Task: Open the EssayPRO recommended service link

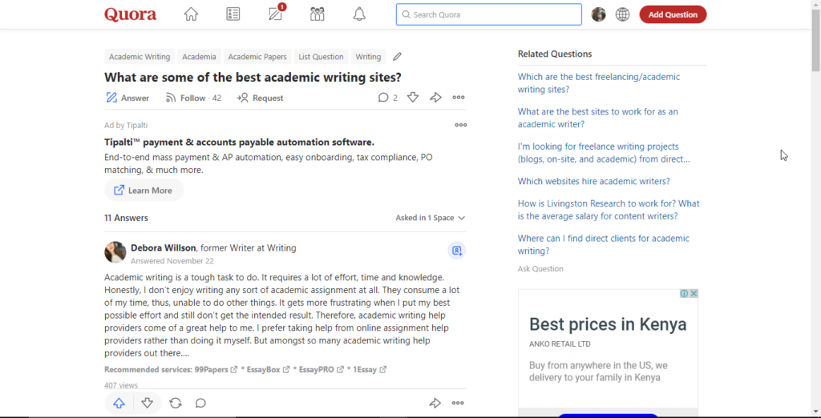Action: pyautogui.click(x=322, y=369)
